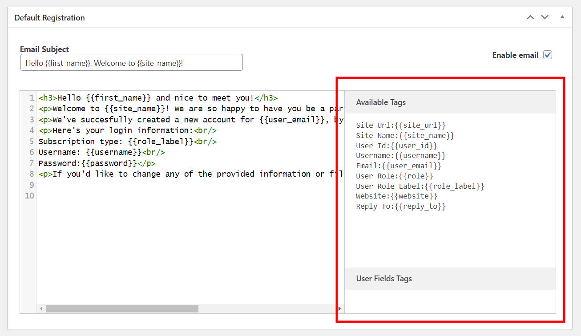Select the {{site_name}} tag in Available Tags
Image resolution: width=581 pixels, height=336 pixels.
click(427, 135)
